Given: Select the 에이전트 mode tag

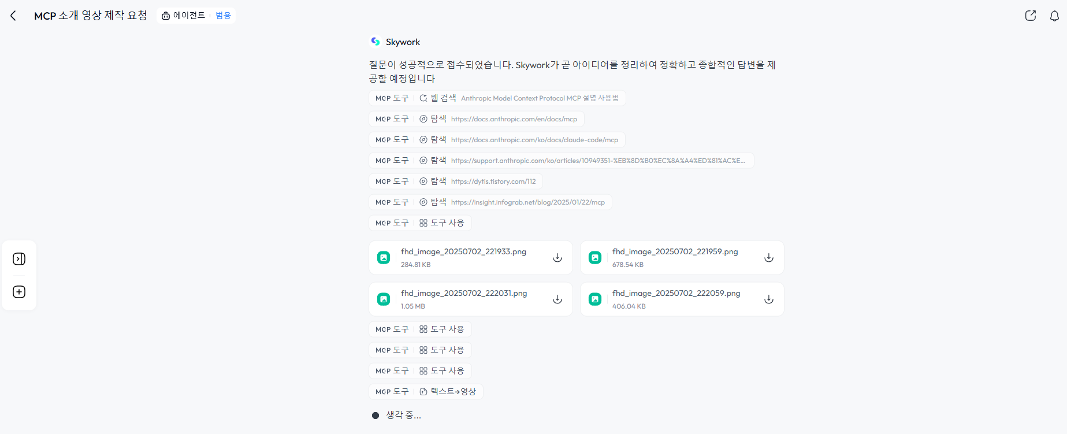Looking at the screenshot, I should pyautogui.click(x=184, y=16).
